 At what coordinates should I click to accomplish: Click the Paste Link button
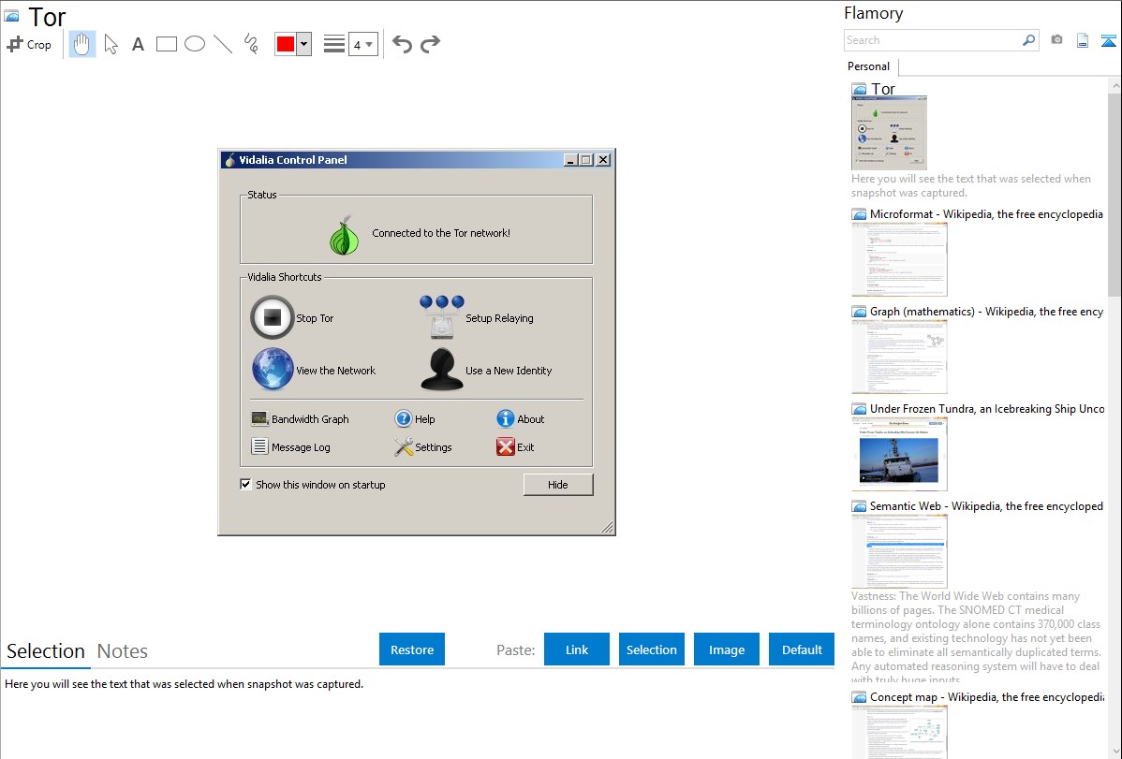pos(577,649)
